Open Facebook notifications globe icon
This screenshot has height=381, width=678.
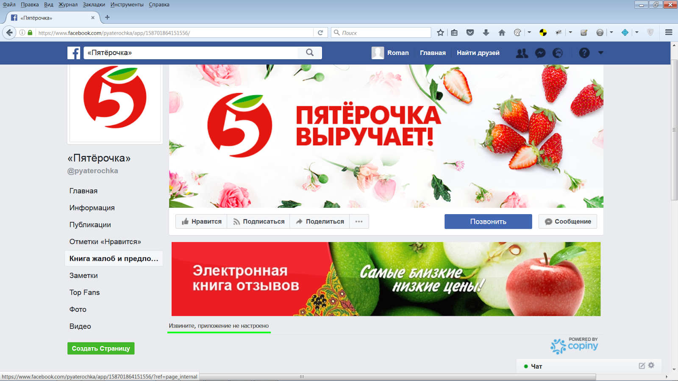pyautogui.click(x=558, y=53)
